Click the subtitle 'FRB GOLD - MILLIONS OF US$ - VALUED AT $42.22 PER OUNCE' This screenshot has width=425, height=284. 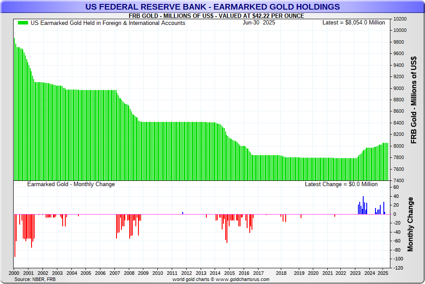216,16
